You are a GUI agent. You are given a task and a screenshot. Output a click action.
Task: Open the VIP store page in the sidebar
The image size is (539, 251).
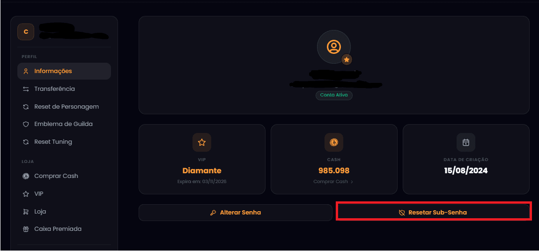38,194
